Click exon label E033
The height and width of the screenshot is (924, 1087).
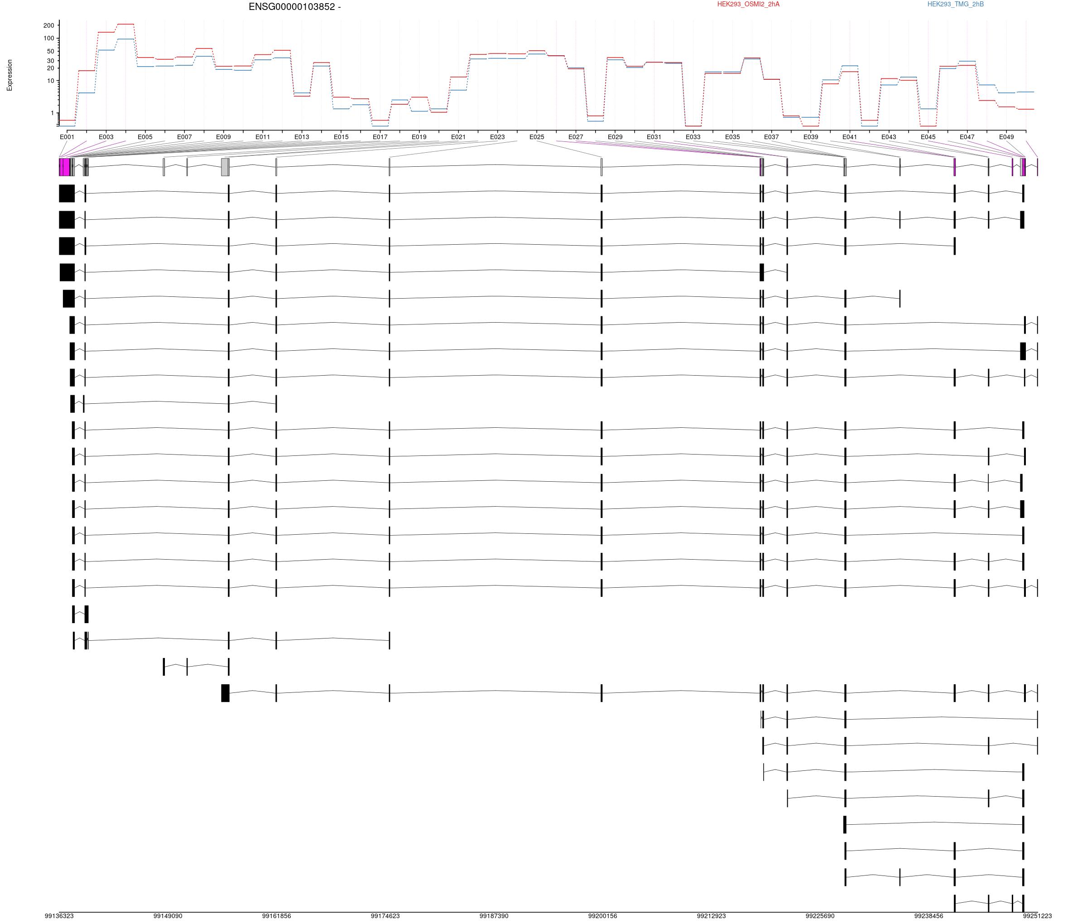[693, 137]
